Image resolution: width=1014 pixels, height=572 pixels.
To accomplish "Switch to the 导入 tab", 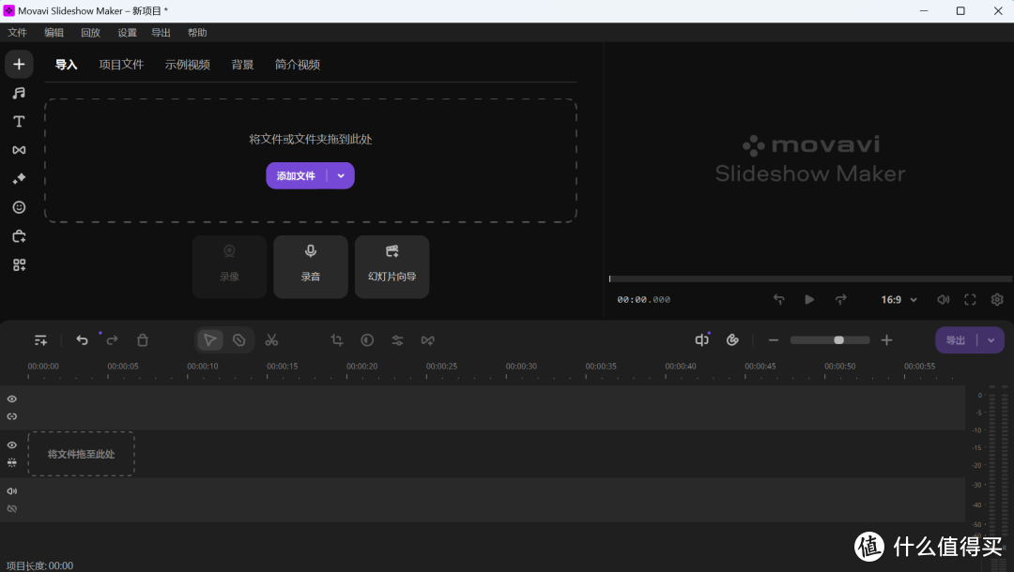I will [66, 65].
